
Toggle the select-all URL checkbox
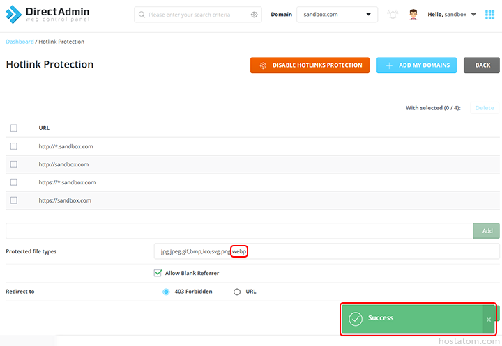tap(14, 128)
